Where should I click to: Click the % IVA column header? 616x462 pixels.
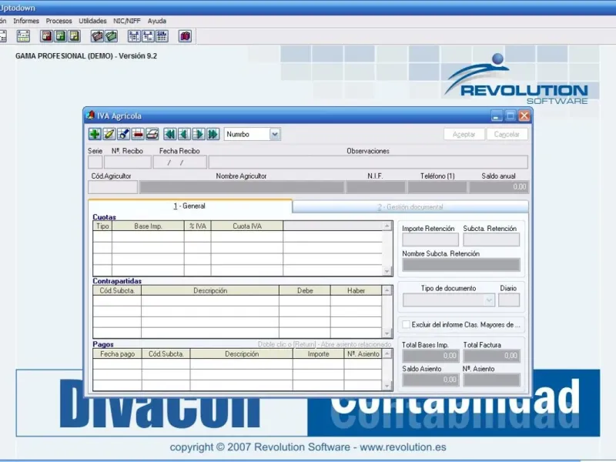pos(198,226)
